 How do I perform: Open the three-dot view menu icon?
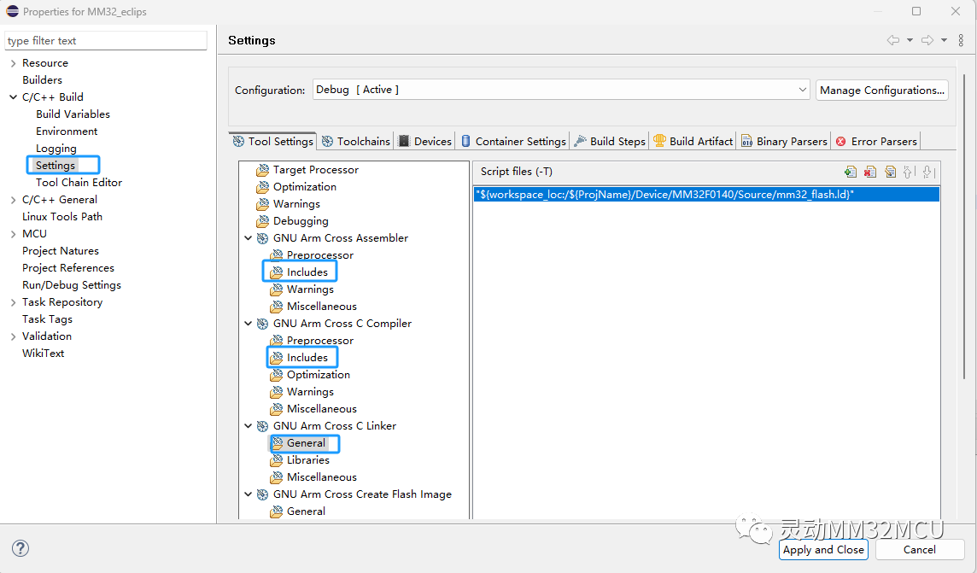coord(962,40)
